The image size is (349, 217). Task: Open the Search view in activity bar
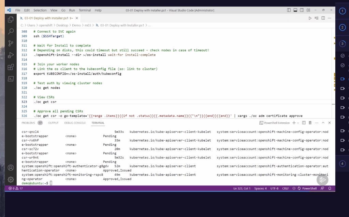11,31
